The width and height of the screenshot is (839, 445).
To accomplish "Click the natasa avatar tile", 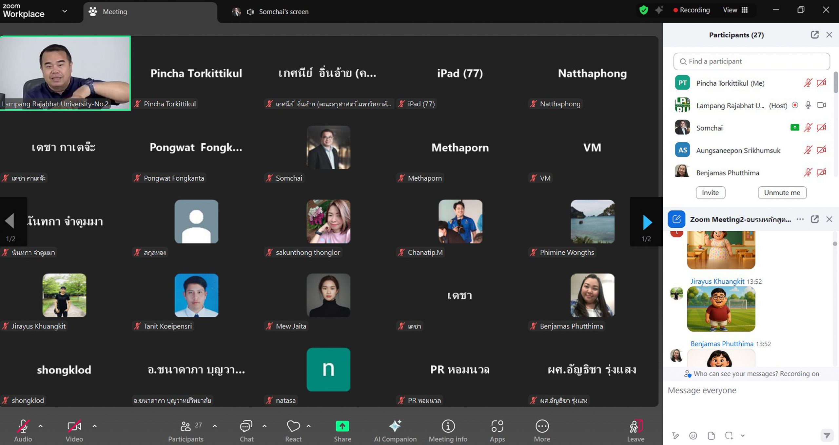I will pyautogui.click(x=328, y=369).
